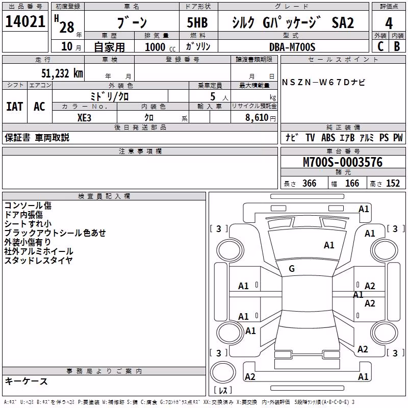The height and width of the screenshot is (408, 408).
Task: Select ABS equipment label
Action: click(x=328, y=137)
